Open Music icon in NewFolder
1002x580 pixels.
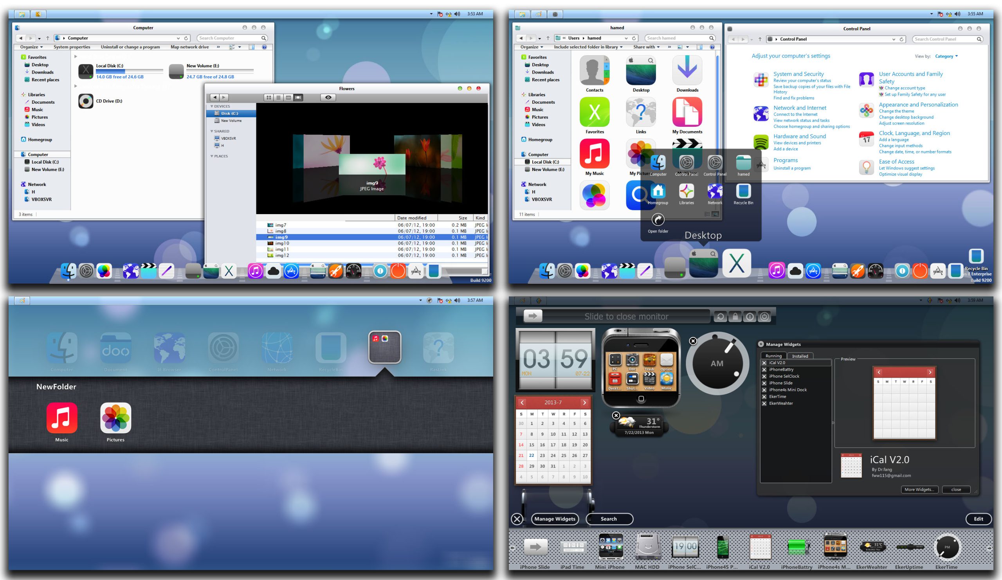pos(61,418)
